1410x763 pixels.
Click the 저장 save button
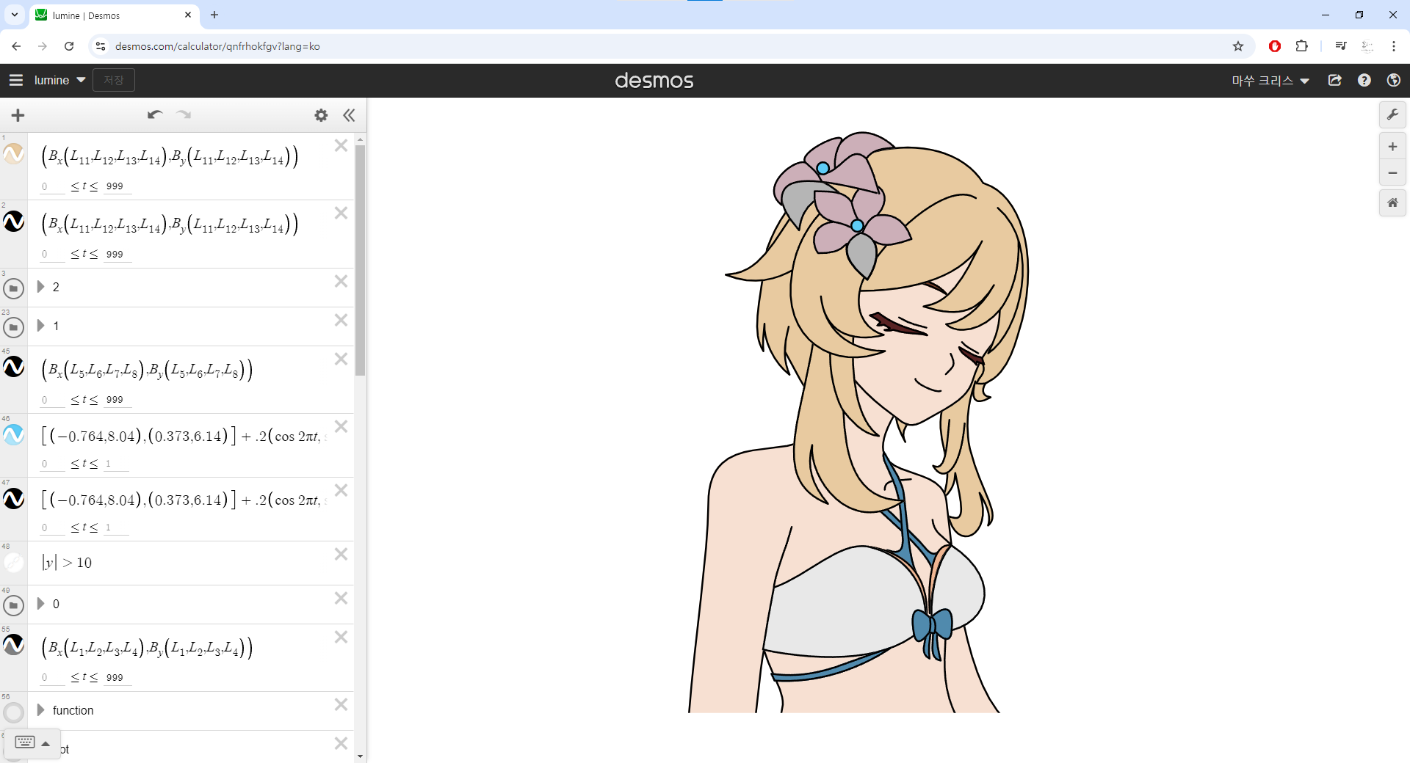pyautogui.click(x=114, y=80)
